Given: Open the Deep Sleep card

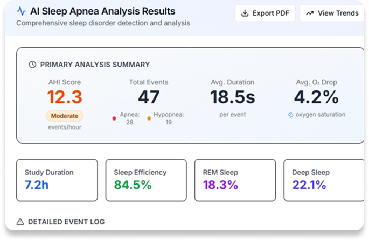Looking at the screenshot, I should [x=324, y=180].
